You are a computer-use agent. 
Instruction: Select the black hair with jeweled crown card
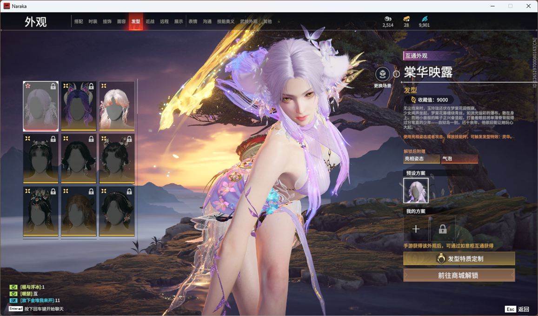coord(40,211)
